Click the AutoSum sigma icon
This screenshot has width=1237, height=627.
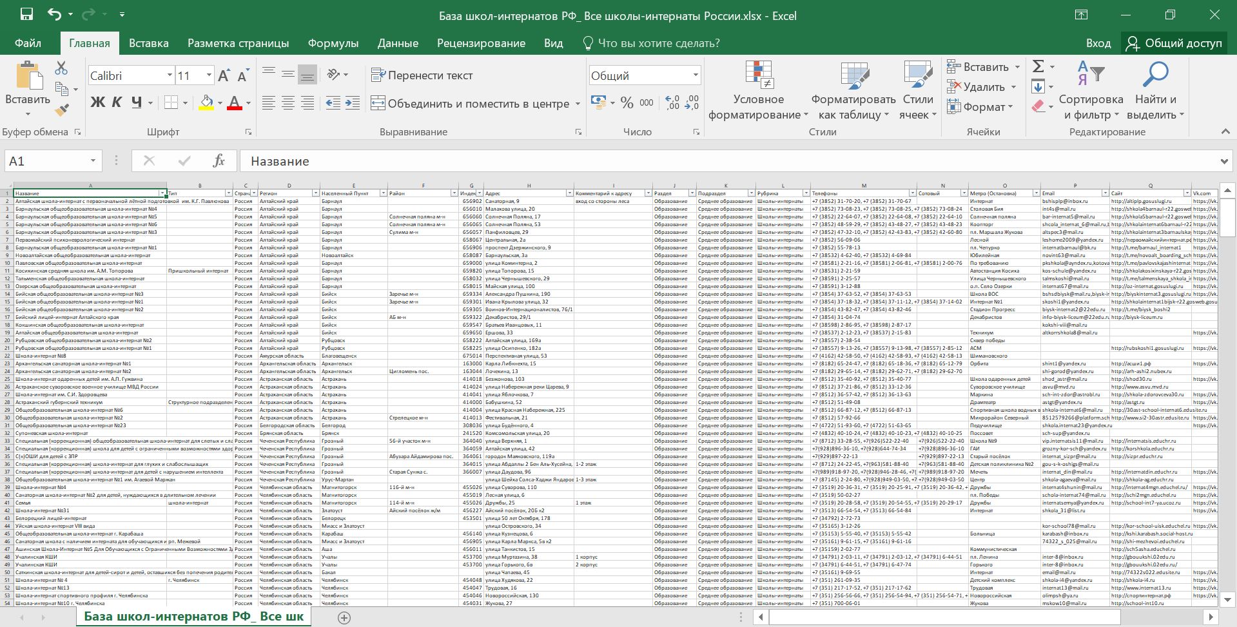click(1038, 66)
